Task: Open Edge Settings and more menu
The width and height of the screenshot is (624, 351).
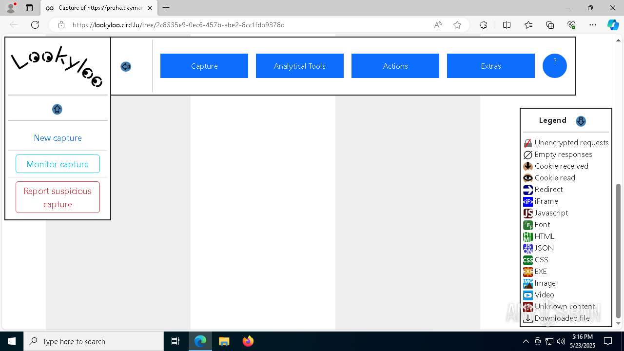Action: [593, 25]
